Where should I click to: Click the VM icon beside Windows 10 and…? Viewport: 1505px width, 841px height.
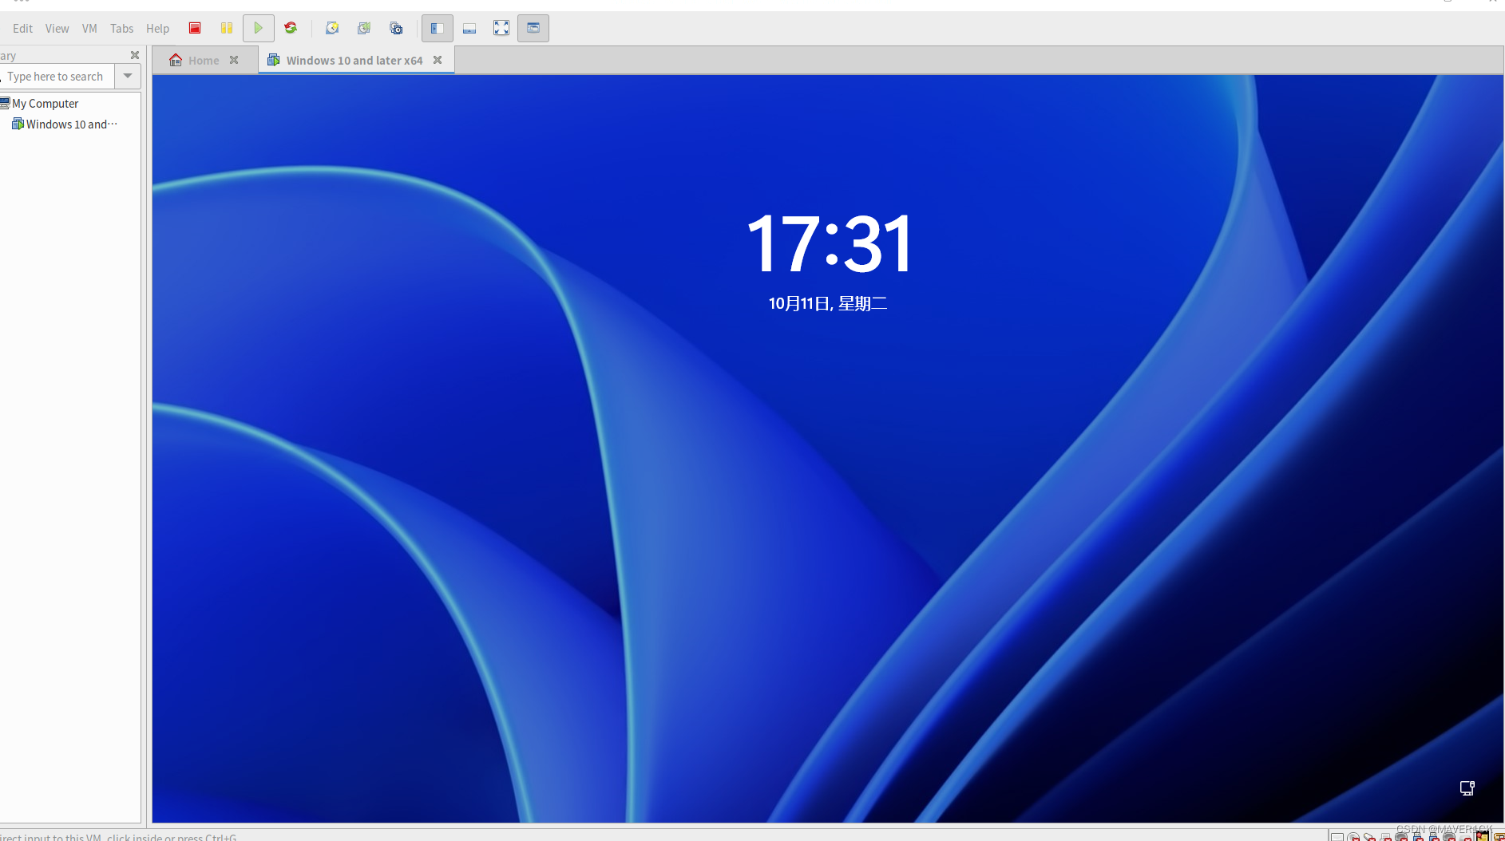point(18,124)
